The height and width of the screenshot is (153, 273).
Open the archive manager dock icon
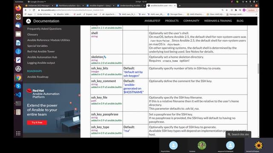tap(18, 112)
